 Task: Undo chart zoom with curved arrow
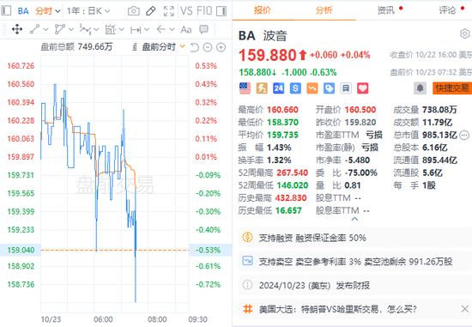point(195,47)
